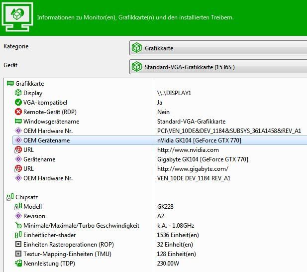Screen dimensions: 307x272
Task: Click the chip icon beside Modell
Action: click(x=18, y=207)
